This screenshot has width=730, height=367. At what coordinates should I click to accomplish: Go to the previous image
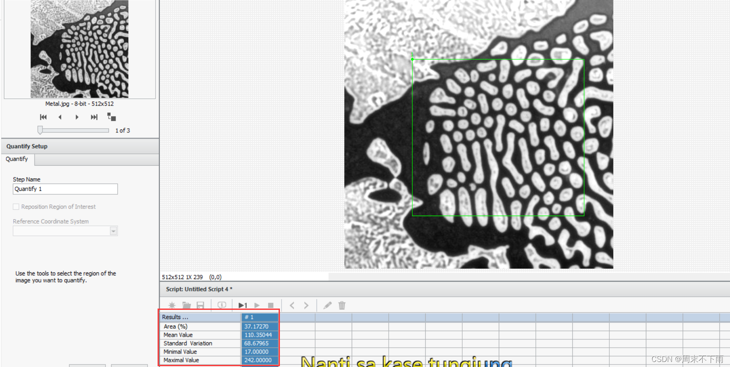60,117
